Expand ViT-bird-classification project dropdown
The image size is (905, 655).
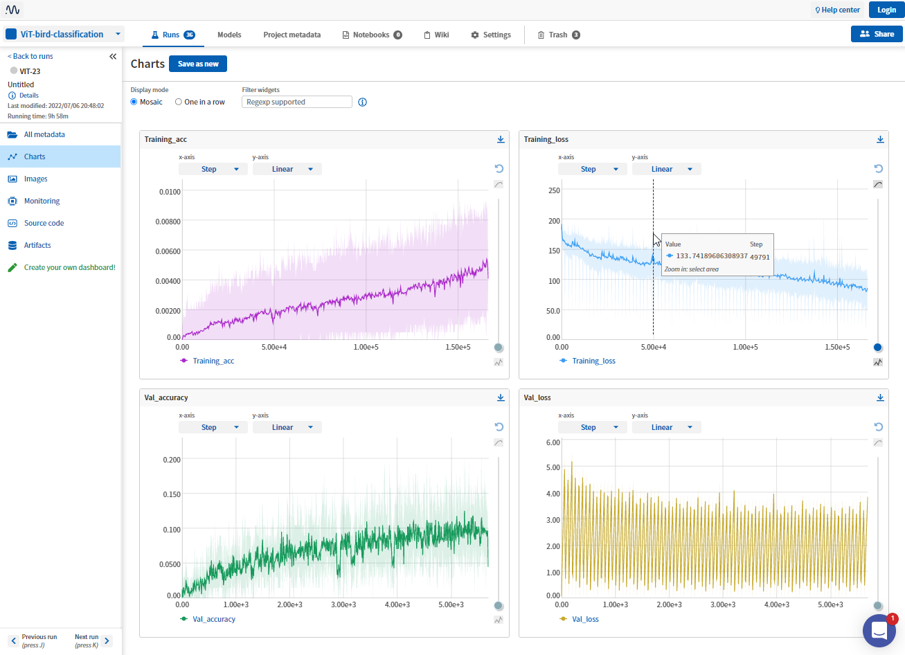(x=118, y=34)
